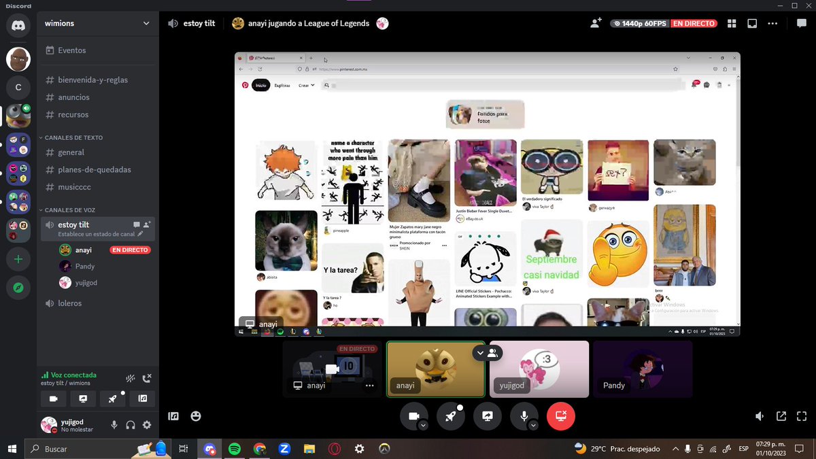Click the add friends to call icon in header
Image resolution: width=816 pixels, height=459 pixels.
596,23
